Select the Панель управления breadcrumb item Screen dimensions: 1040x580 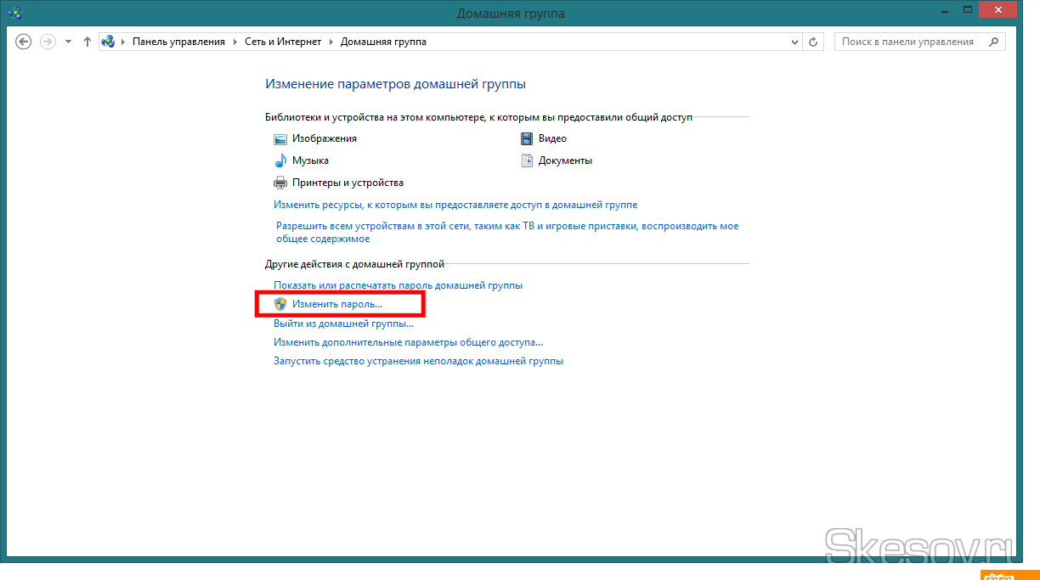(x=178, y=42)
